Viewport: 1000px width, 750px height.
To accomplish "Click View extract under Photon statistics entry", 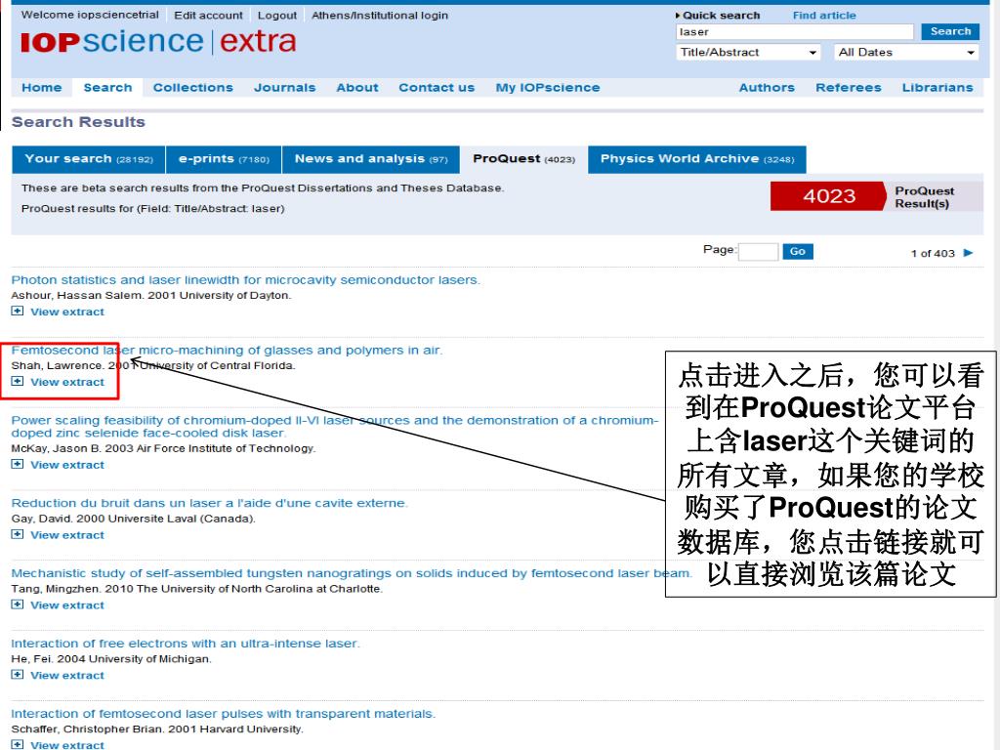I will tap(67, 312).
